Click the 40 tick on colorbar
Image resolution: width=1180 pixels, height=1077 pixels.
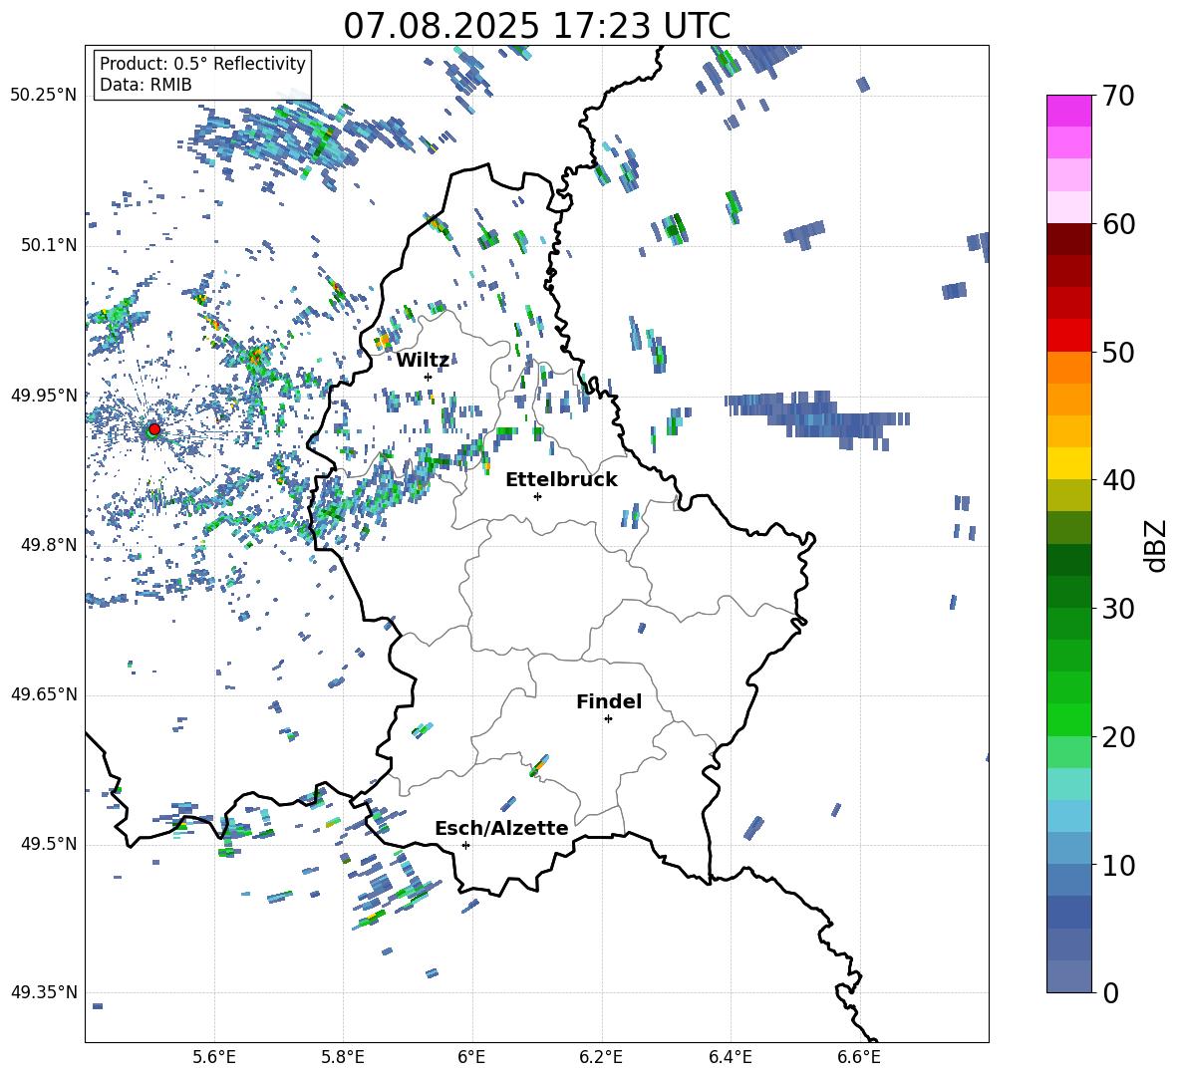[x=1118, y=480]
